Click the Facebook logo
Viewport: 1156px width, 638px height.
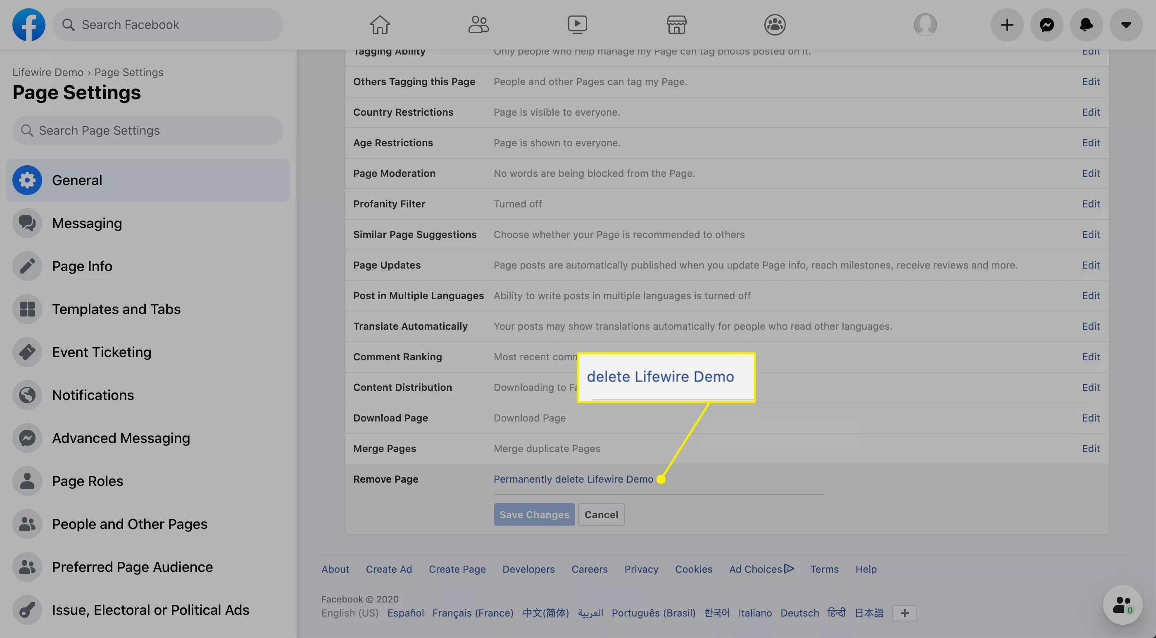pyautogui.click(x=29, y=25)
